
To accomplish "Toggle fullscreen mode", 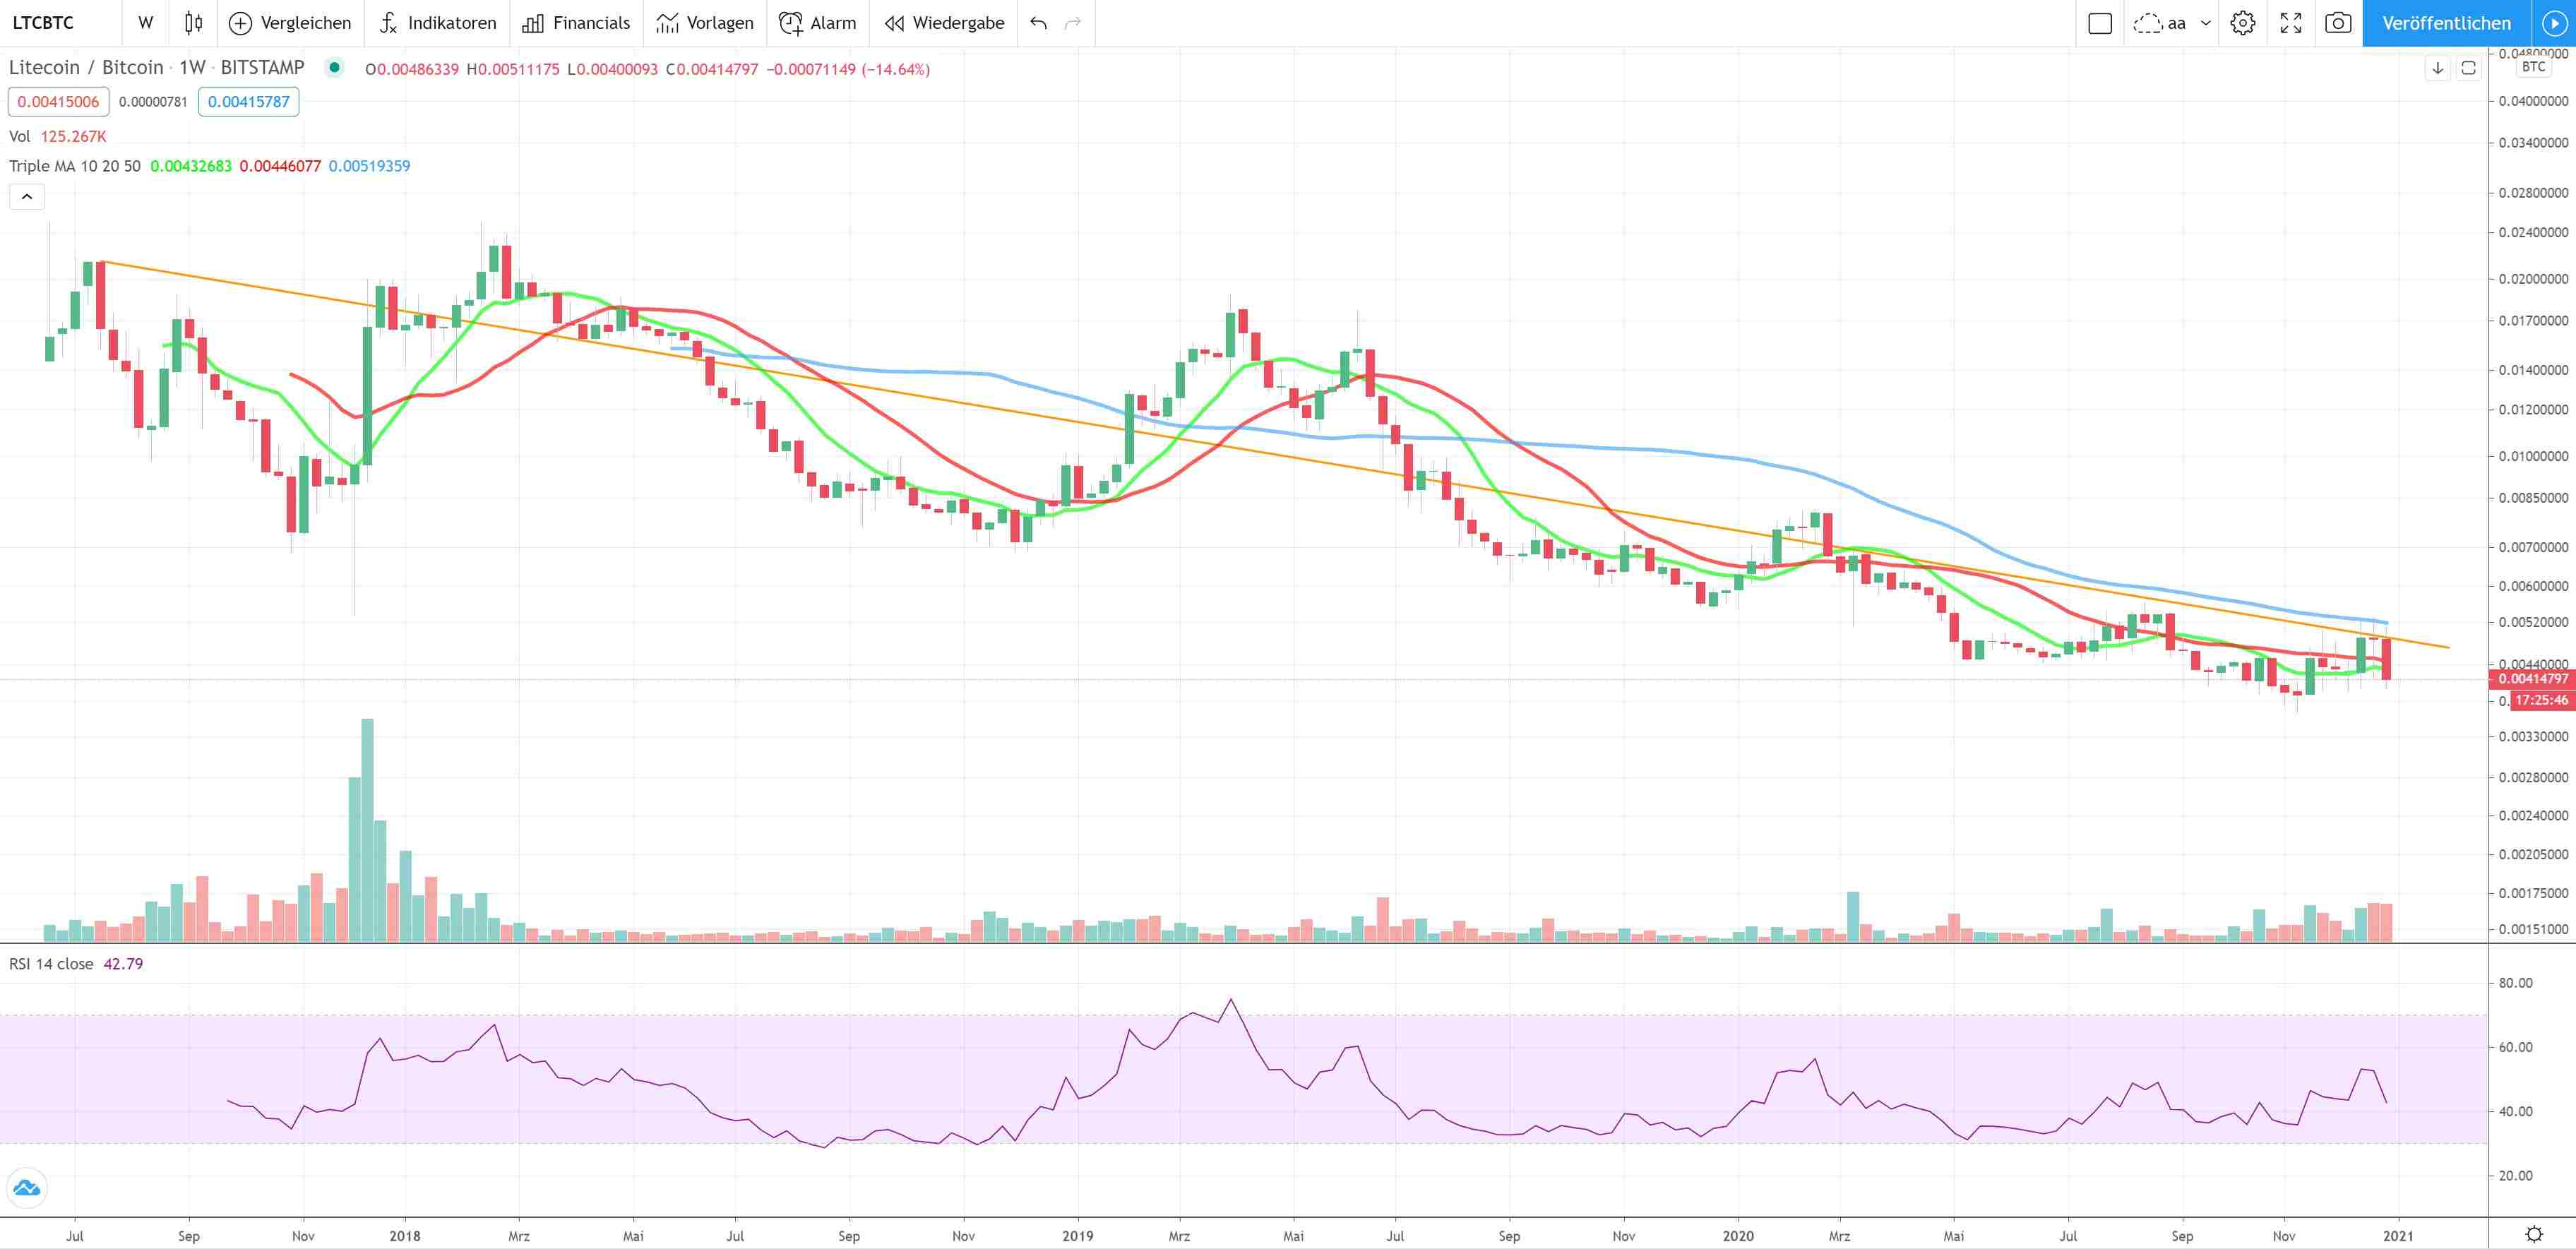I will click(x=2291, y=23).
